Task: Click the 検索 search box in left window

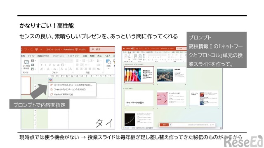Action: point(102,49)
